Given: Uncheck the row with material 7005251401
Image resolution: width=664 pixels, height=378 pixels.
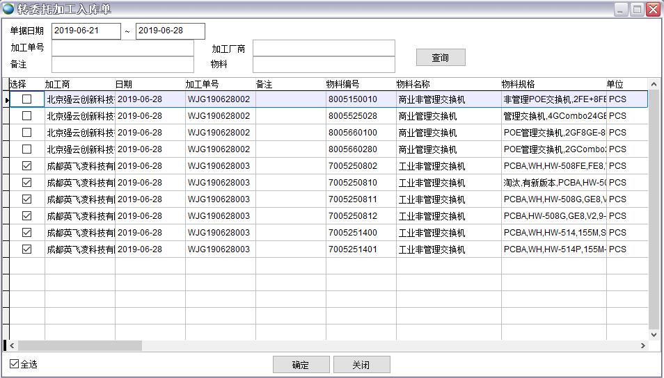Looking at the screenshot, I should [x=27, y=249].
